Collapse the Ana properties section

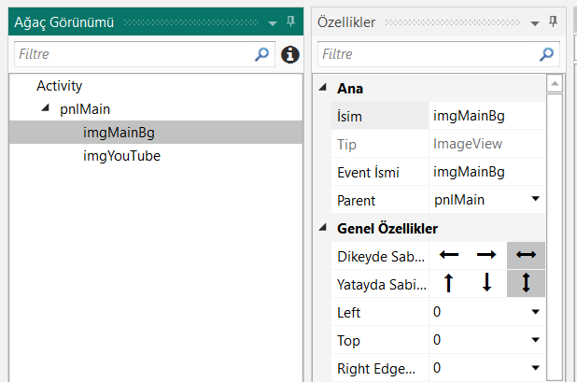click(x=323, y=88)
